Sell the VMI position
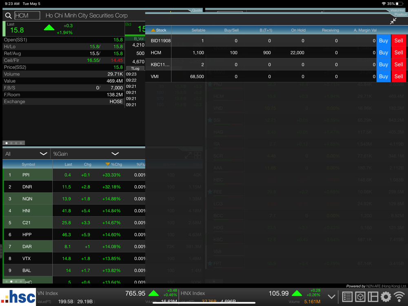Viewport: 408px width, 306px height. [399, 77]
